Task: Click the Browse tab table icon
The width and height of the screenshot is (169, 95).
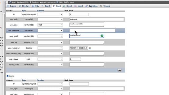Action: pyautogui.click(x=8, y=6)
